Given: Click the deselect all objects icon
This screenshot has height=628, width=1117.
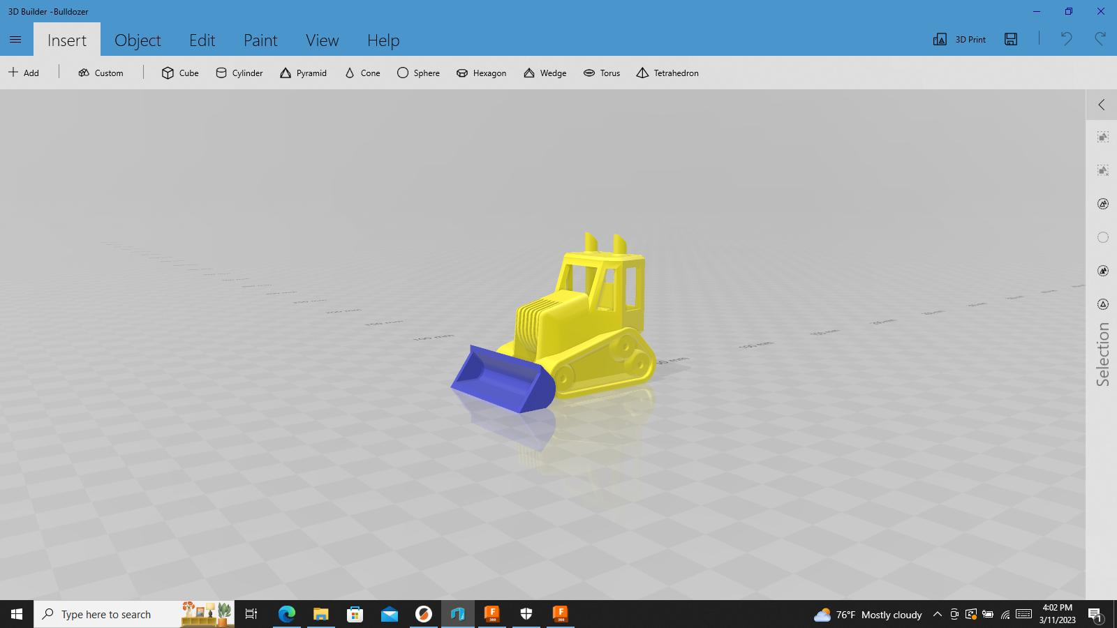Looking at the screenshot, I should [1103, 170].
